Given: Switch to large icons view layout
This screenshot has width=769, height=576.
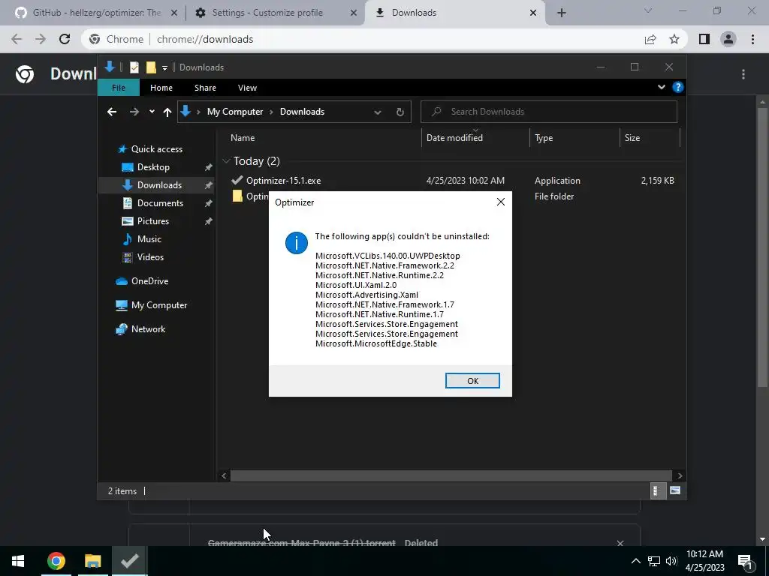Looking at the screenshot, I should (675, 490).
